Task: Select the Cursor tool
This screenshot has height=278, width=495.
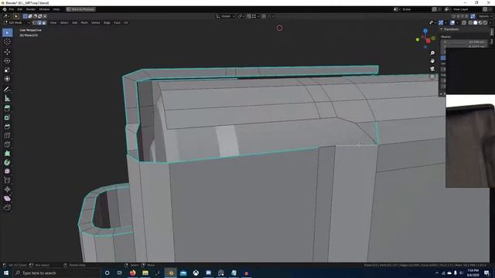Action: click(x=7, y=42)
